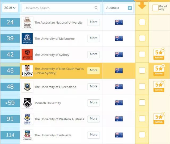The image size is (170, 144).
Task: Click Australian flag in ANU row
Action: (119, 22)
